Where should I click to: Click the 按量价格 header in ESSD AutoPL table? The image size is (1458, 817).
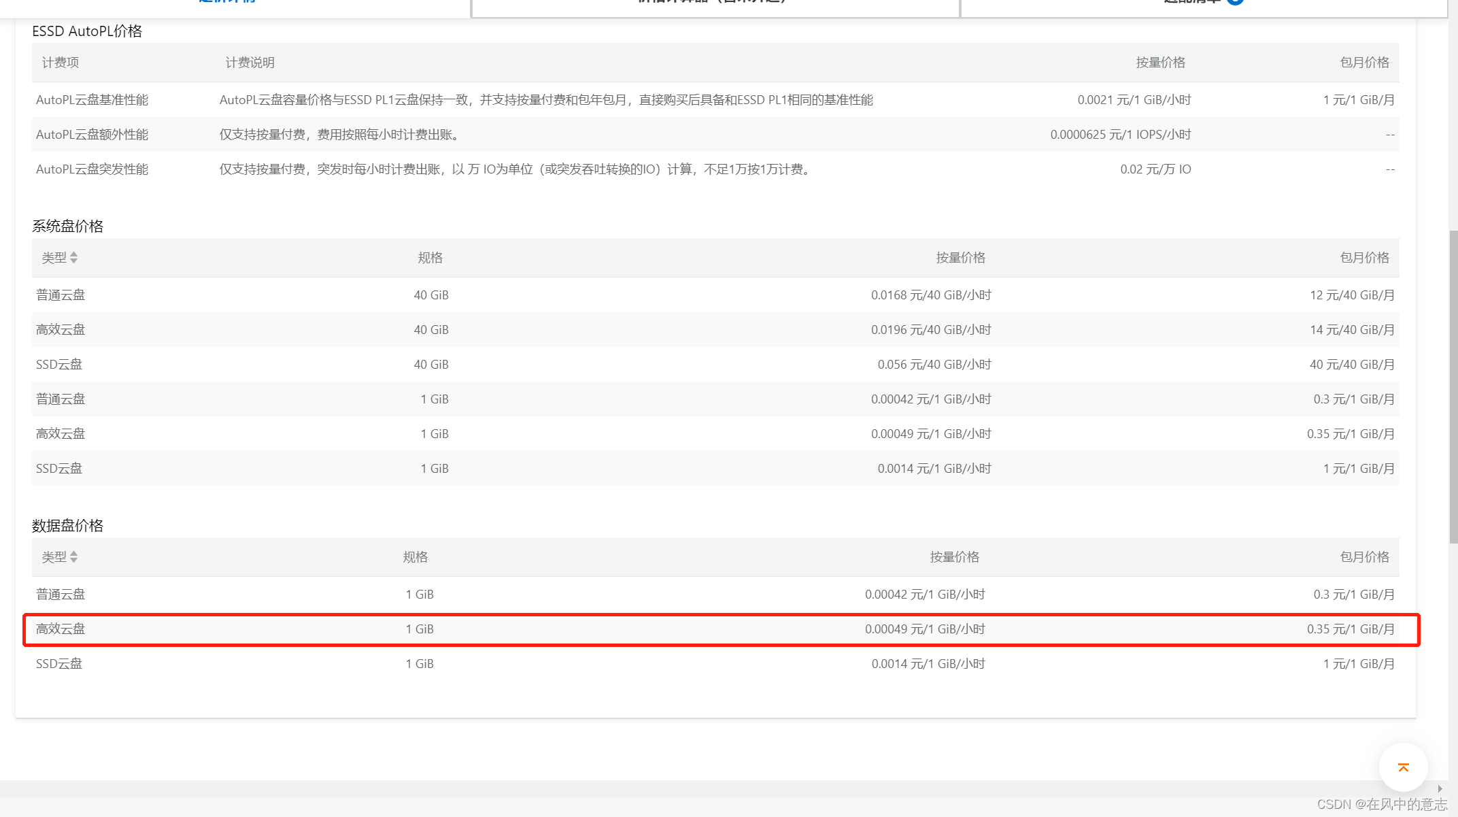[1160, 63]
